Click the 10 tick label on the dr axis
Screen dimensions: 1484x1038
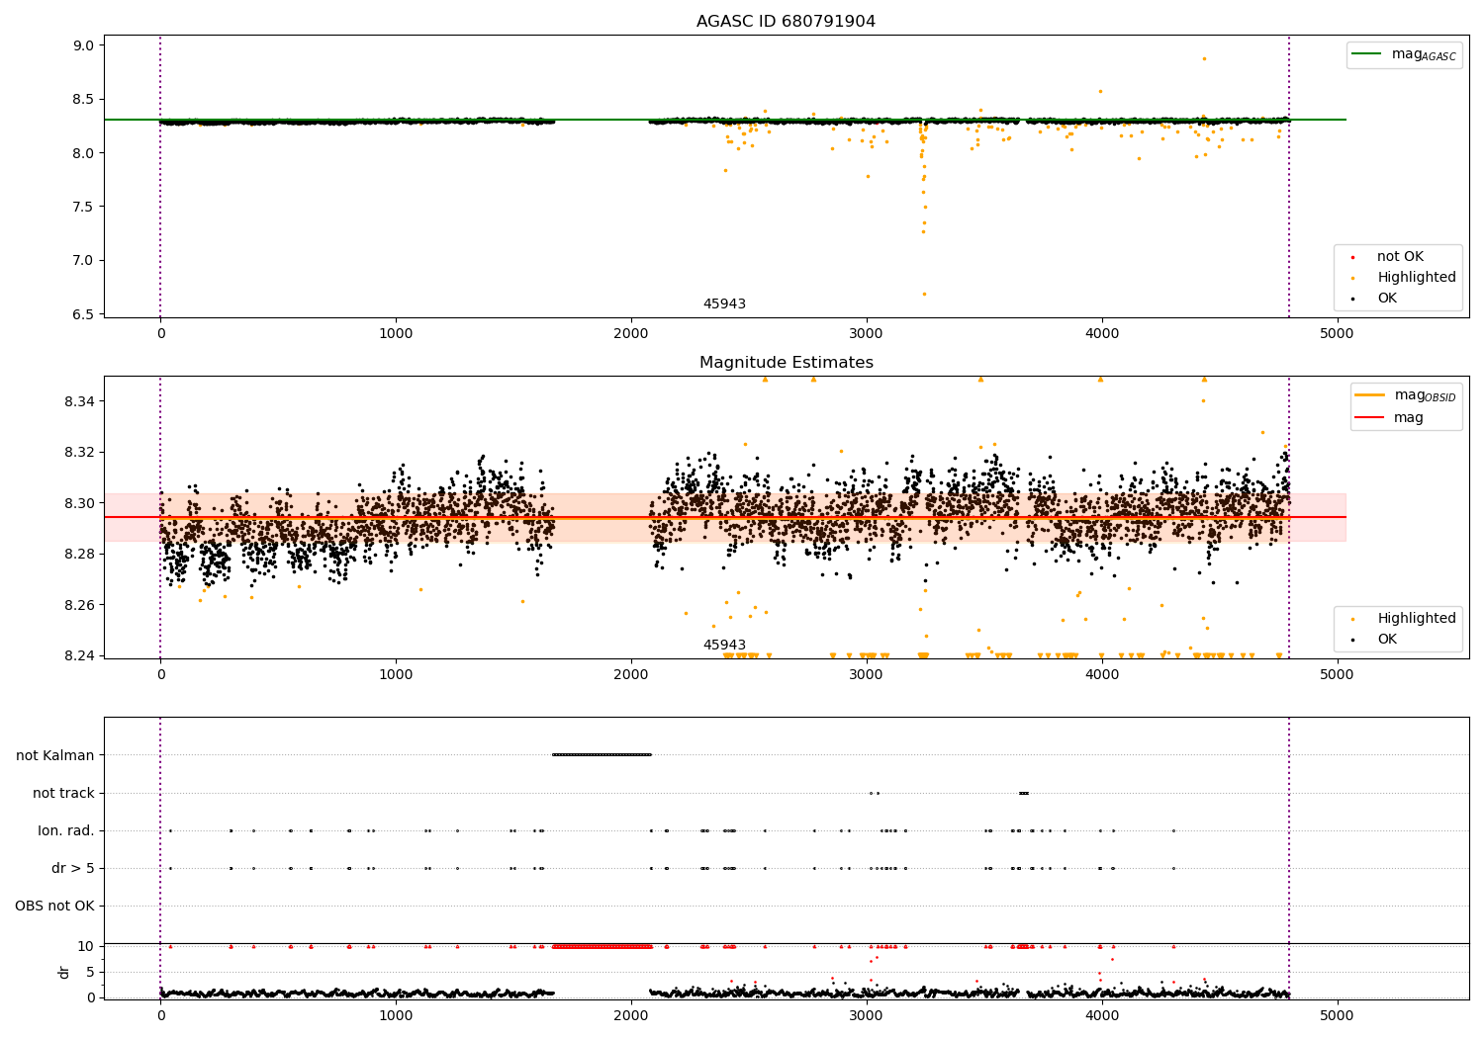[86, 947]
